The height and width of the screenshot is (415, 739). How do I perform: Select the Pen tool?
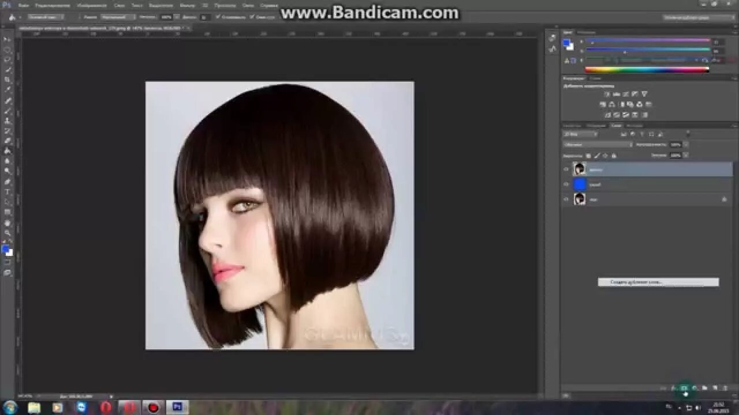(8, 182)
